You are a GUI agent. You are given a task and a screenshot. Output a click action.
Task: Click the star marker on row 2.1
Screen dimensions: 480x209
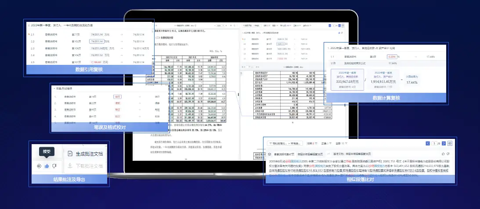click(x=29, y=34)
